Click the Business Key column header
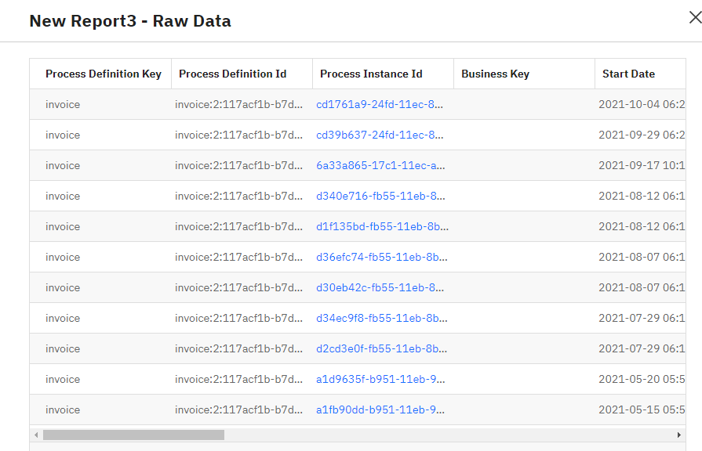 [x=495, y=74]
